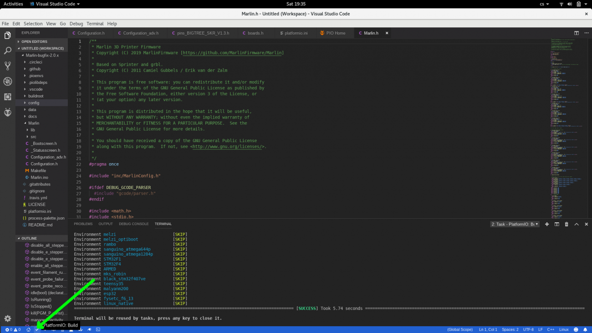592x333 pixels.
Task: Follow the MarlinFirmware GitHub link in code
Action: 232,53
